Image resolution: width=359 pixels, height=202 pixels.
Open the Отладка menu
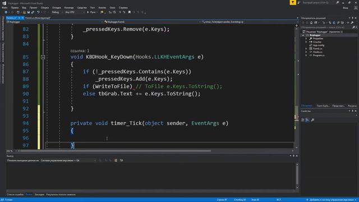pyautogui.click(x=56, y=7)
